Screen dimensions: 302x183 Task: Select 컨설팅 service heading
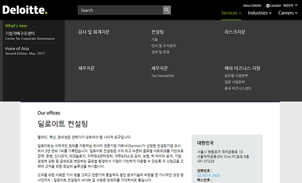click(158, 32)
